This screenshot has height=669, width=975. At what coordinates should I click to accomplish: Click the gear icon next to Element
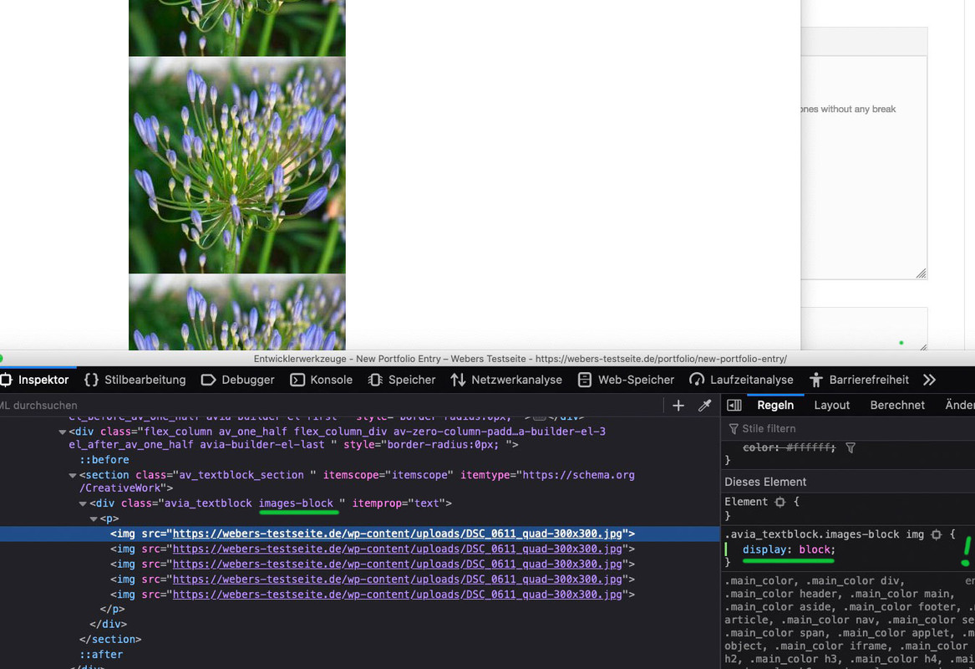click(779, 502)
